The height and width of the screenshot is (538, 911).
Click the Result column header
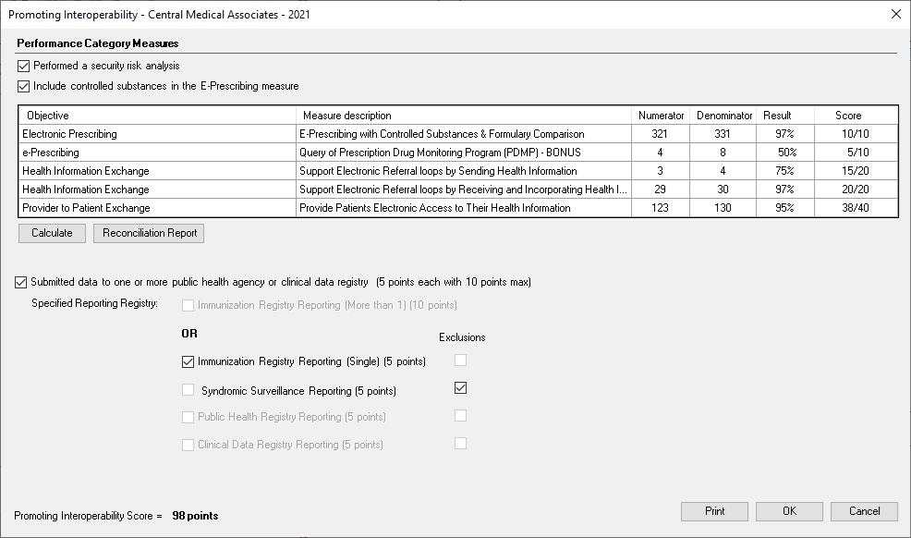pos(785,115)
